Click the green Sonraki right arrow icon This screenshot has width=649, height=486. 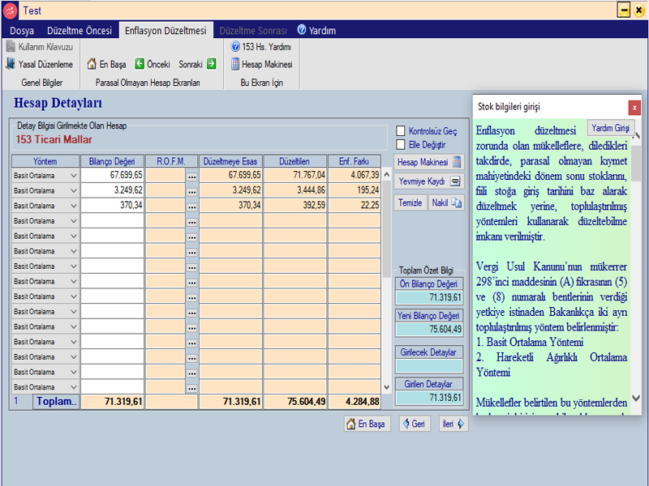[x=212, y=64]
